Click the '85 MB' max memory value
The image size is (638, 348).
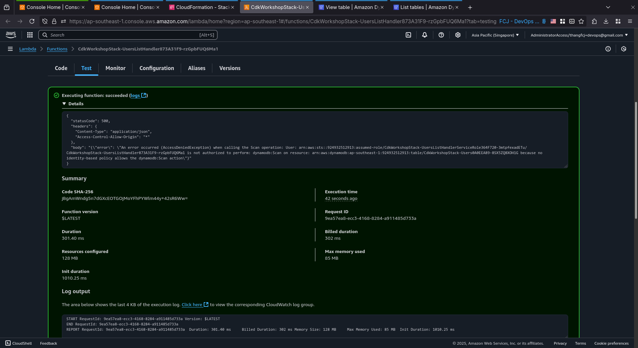pos(332,258)
